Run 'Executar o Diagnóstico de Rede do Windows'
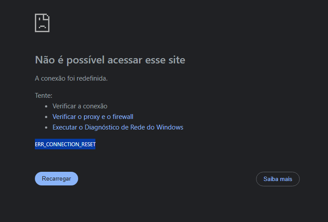This screenshot has width=328, height=222. [x=117, y=127]
